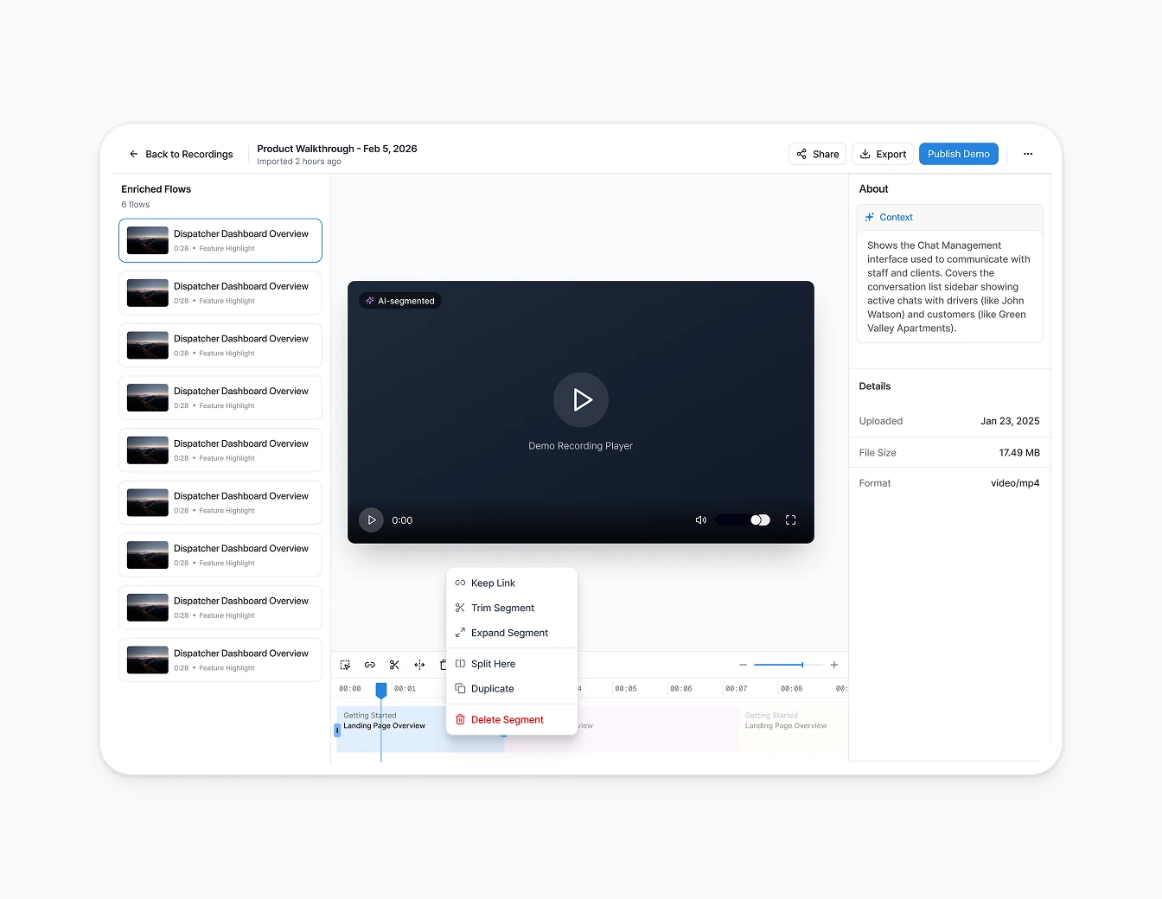The height and width of the screenshot is (899, 1162).
Task: Click the link segments icon in timeline toolbar
Action: [x=370, y=665]
